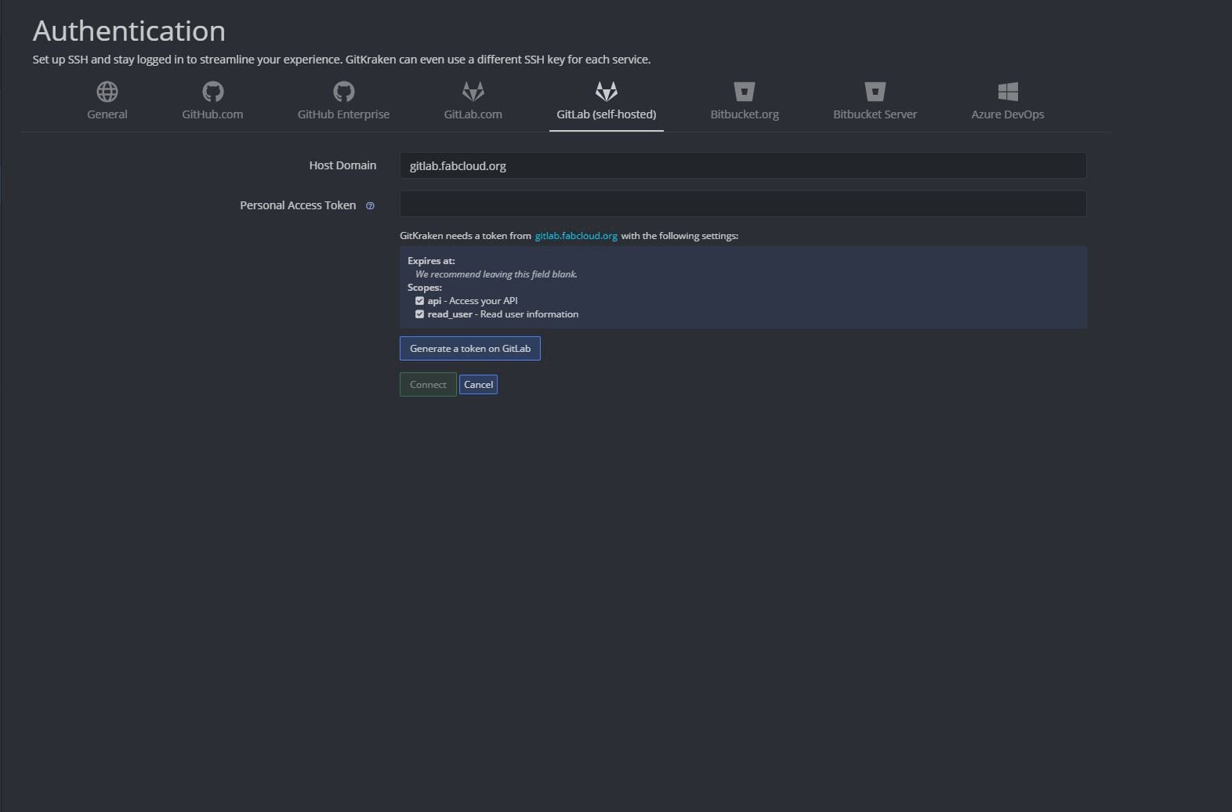This screenshot has width=1232, height=812.
Task: Click the Personal Access Token help icon
Action: click(371, 206)
